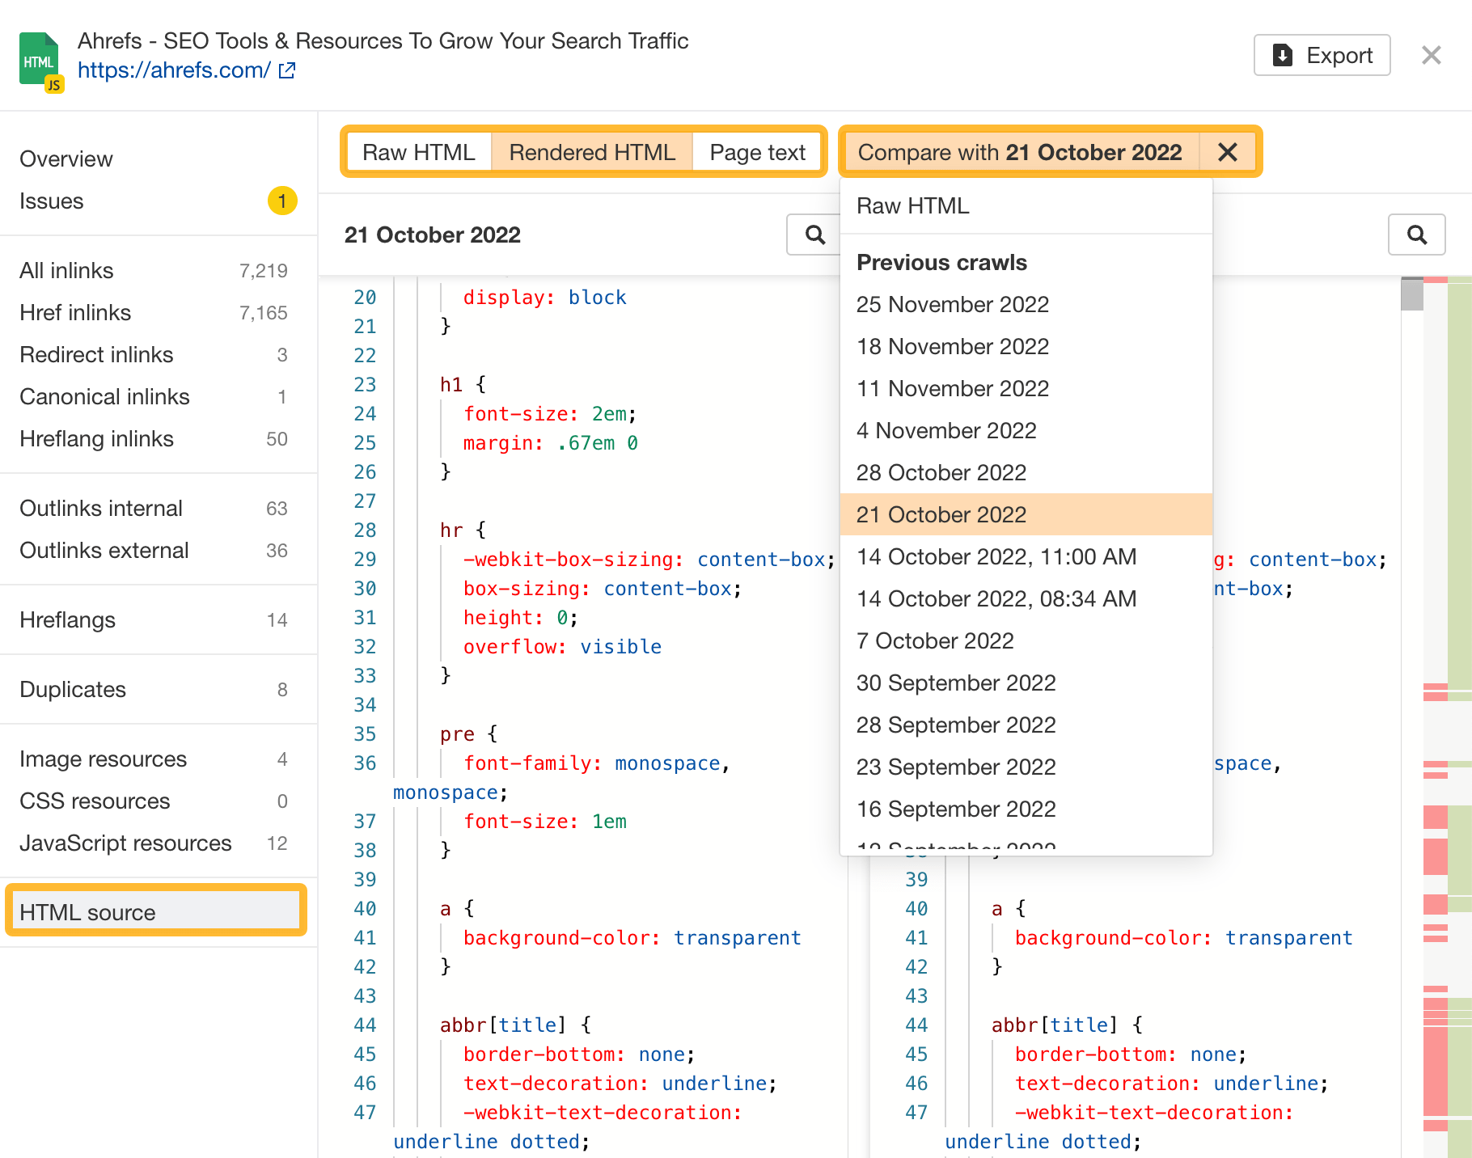Image resolution: width=1472 pixels, height=1158 pixels.
Task: Click the Export button
Action: point(1322,55)
